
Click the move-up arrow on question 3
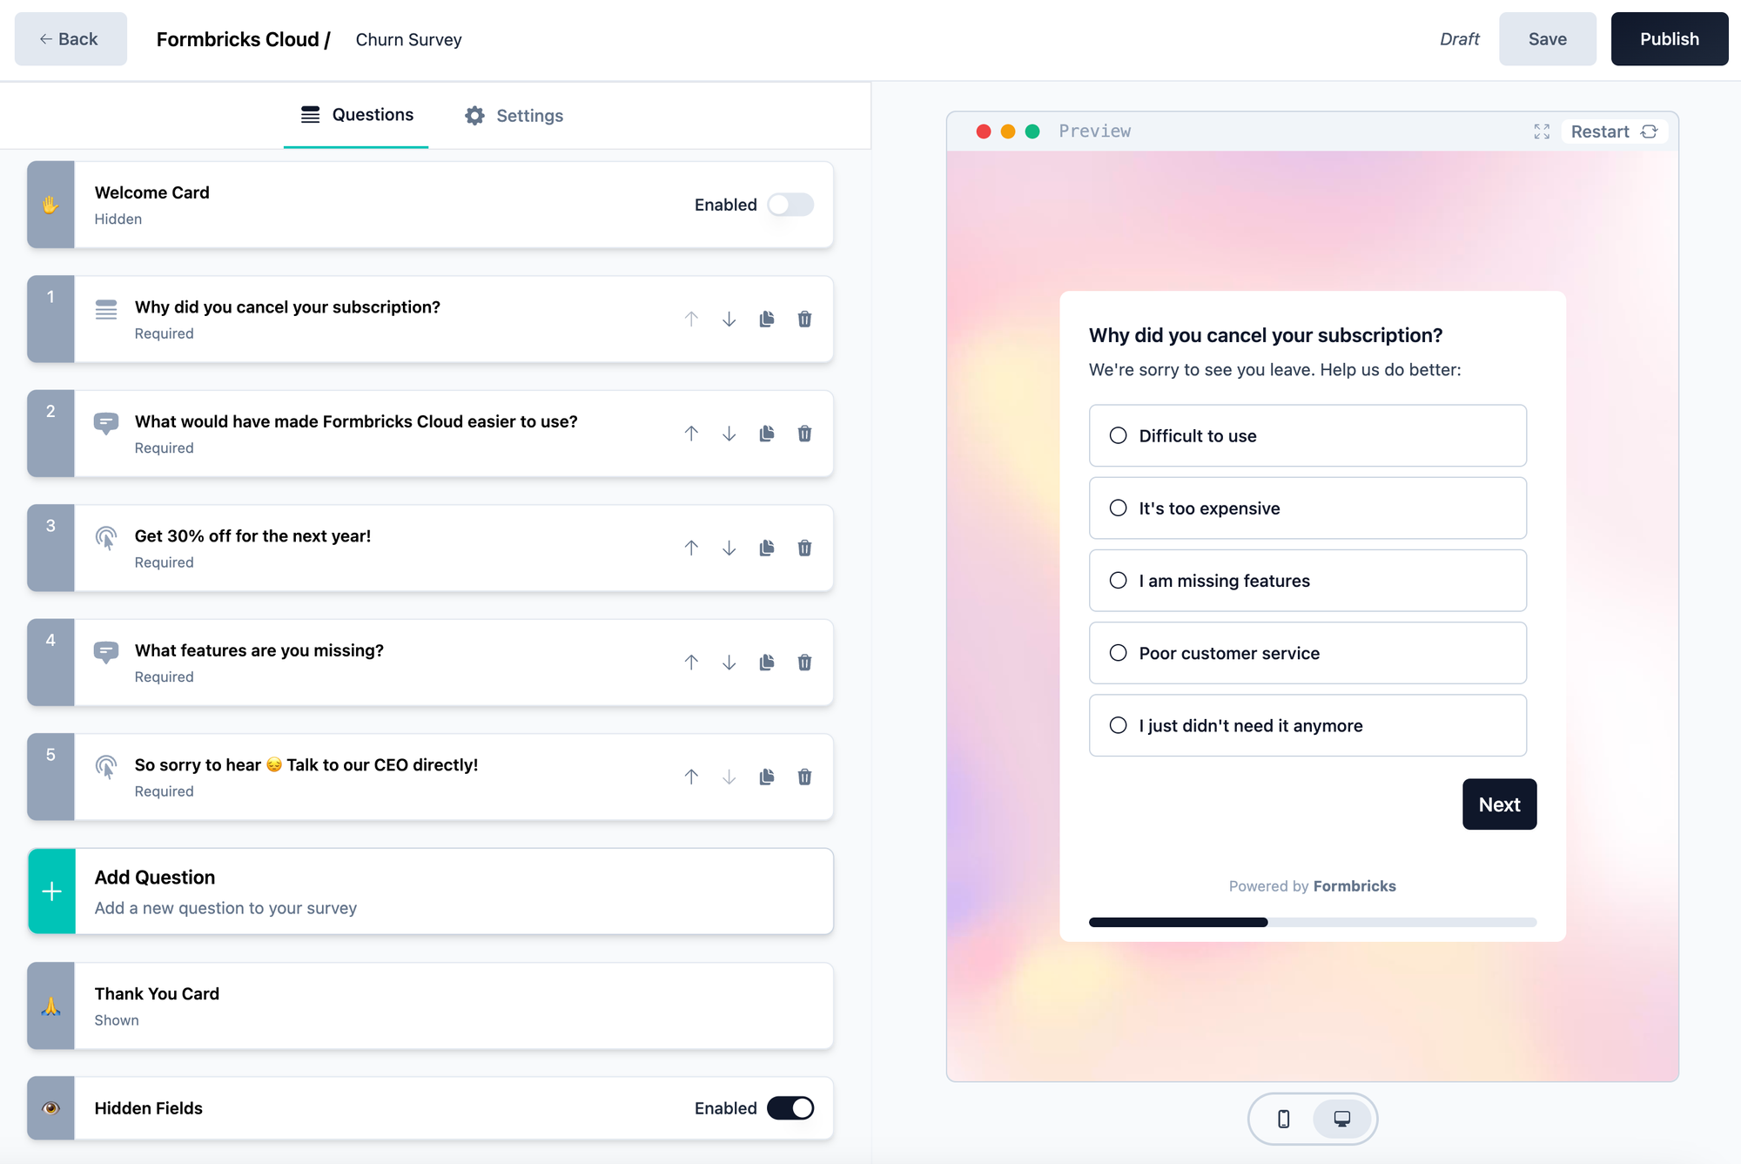(690, 547)
